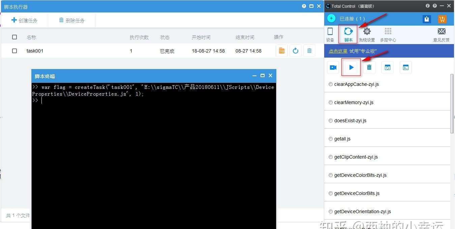Viewport: 455px width, 229px height.
Task: Switch to the 设备 device tab
Action: [330, 35]
